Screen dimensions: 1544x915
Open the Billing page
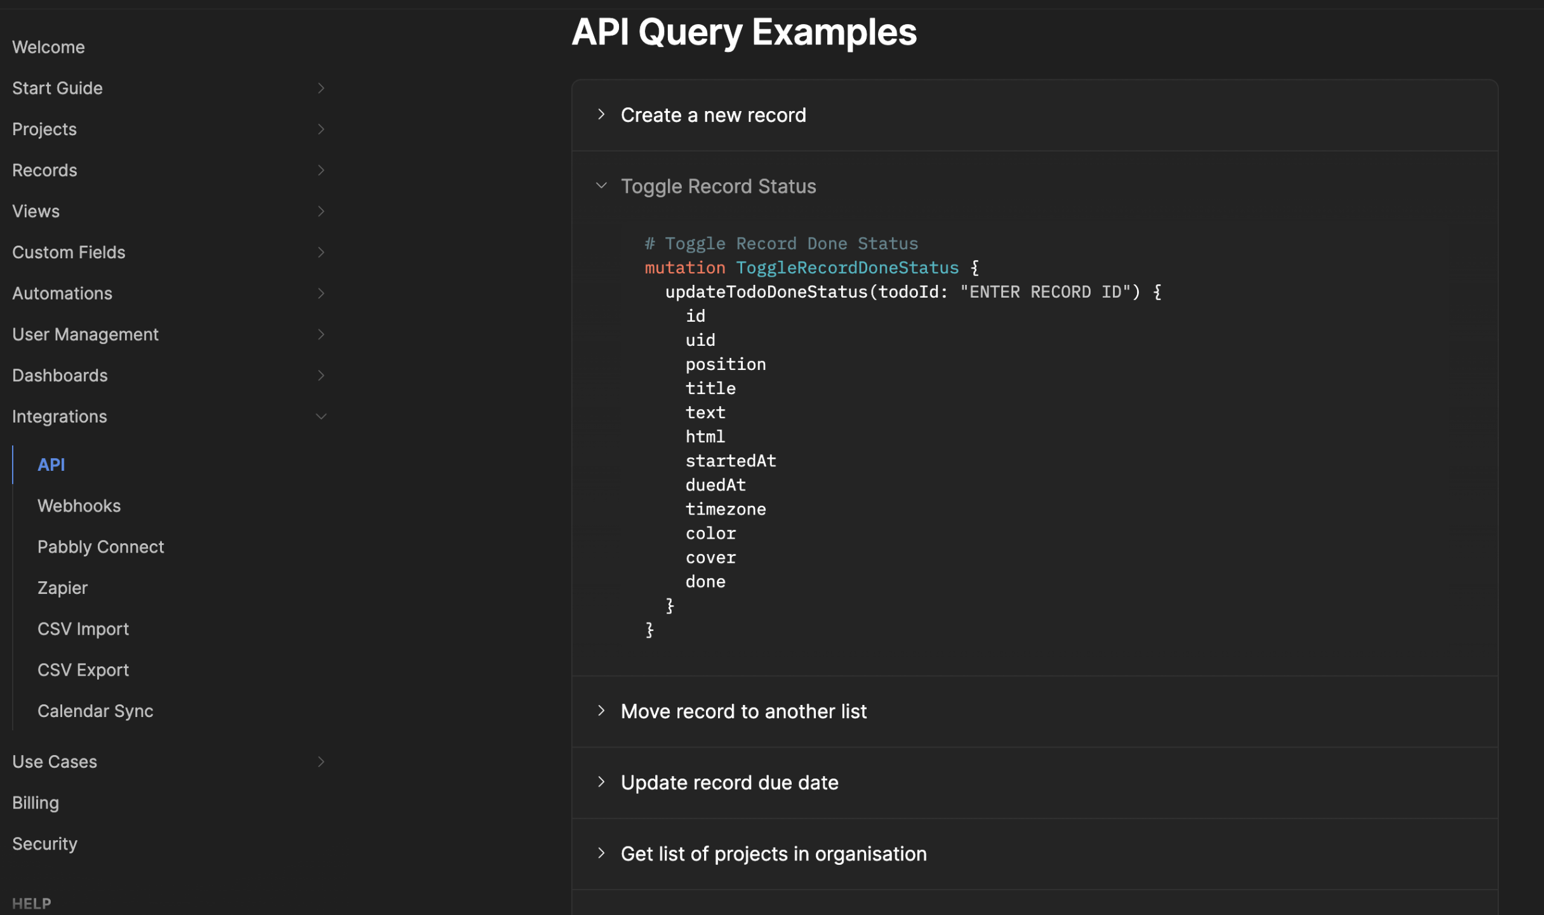point(36,803)
